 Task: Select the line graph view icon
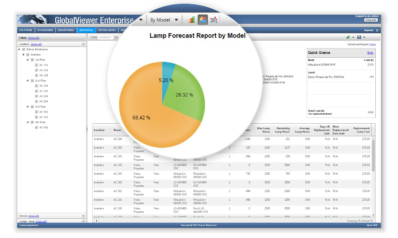click(214, 20)
